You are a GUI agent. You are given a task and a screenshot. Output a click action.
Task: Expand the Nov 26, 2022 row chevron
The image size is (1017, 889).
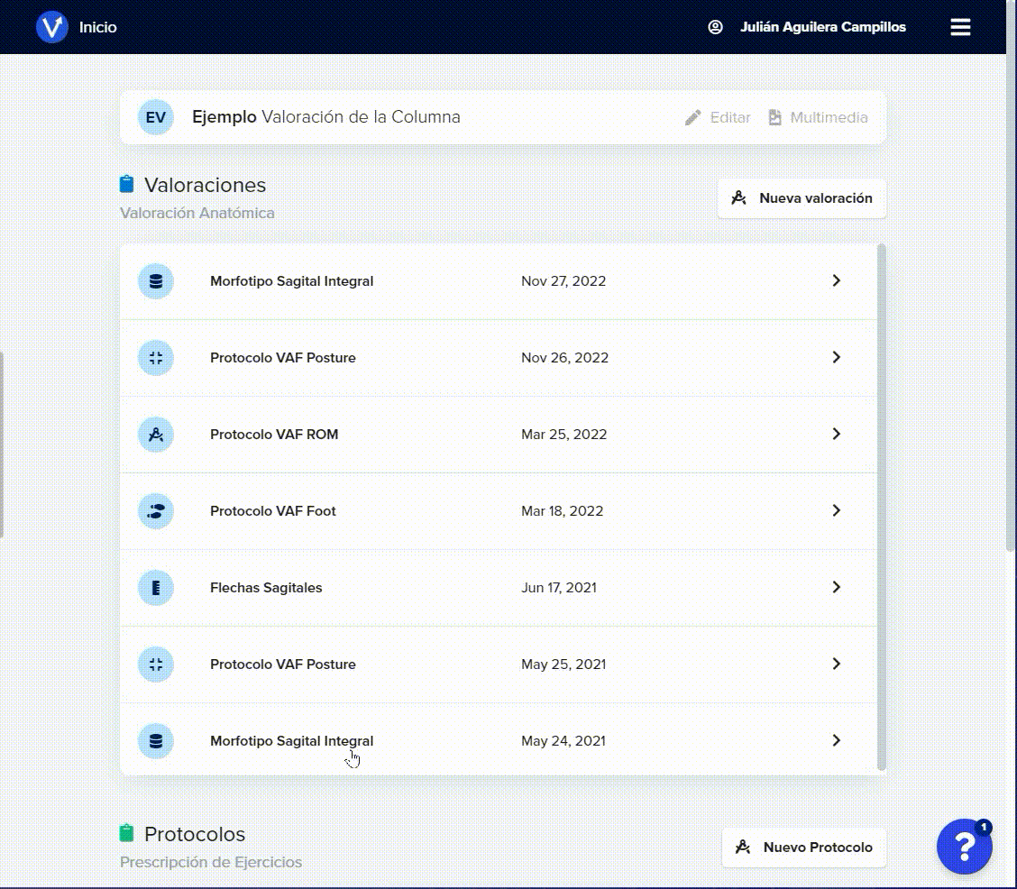point(836,357)
